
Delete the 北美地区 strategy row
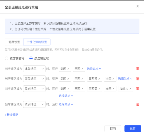point(138,69)
